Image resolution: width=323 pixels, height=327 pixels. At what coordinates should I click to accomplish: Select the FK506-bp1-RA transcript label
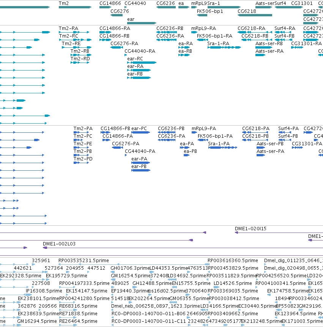pos(214,36)
